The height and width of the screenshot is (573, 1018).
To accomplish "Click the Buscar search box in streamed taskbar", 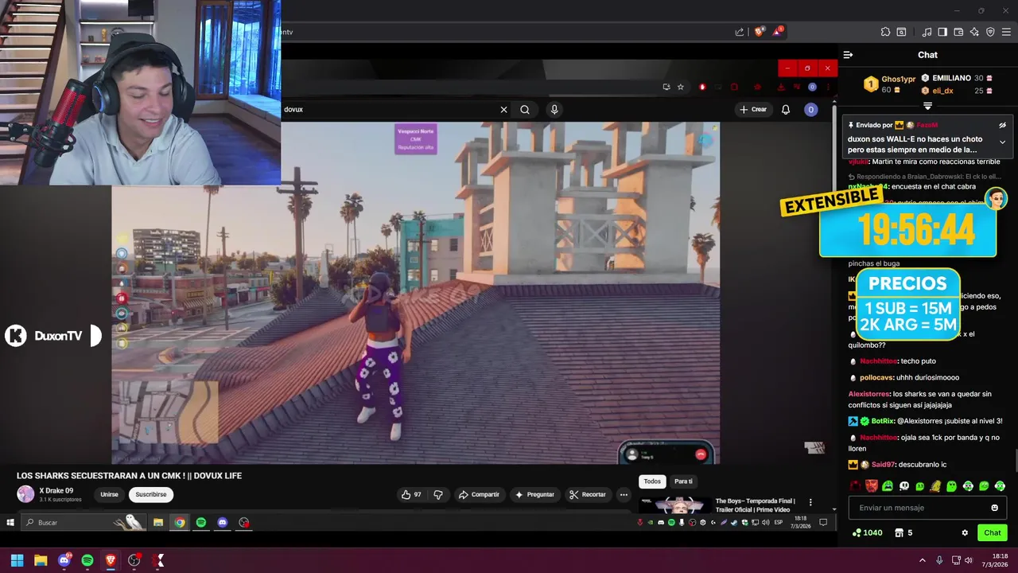I will pyautogui.click(x=84, y=522).
